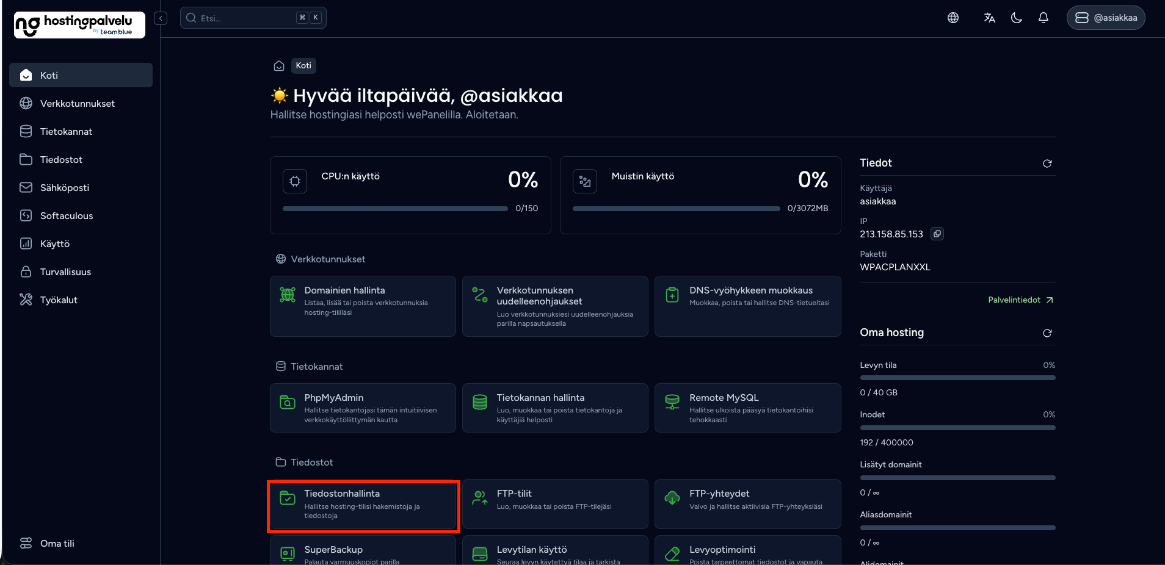Click the Verkkotunnukset section heading

328,259
